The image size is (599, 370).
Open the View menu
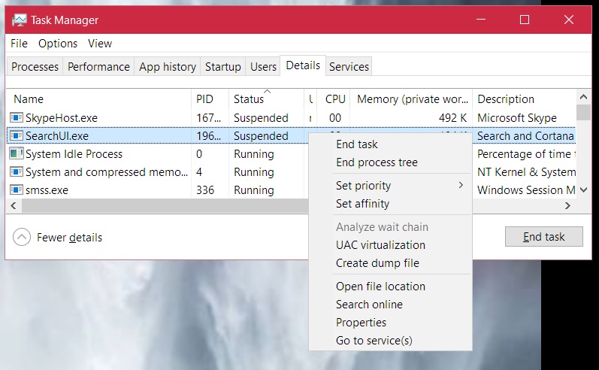(100, 44)
